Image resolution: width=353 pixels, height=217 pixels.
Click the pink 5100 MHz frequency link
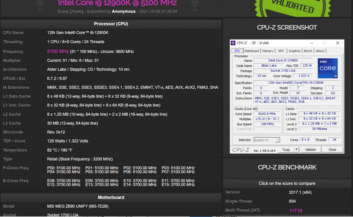pos(58,51)
